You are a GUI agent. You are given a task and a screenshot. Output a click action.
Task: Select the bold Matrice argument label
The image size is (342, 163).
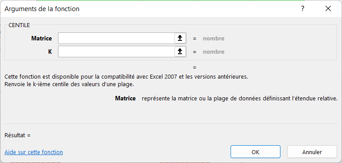[x=41, y=39]
